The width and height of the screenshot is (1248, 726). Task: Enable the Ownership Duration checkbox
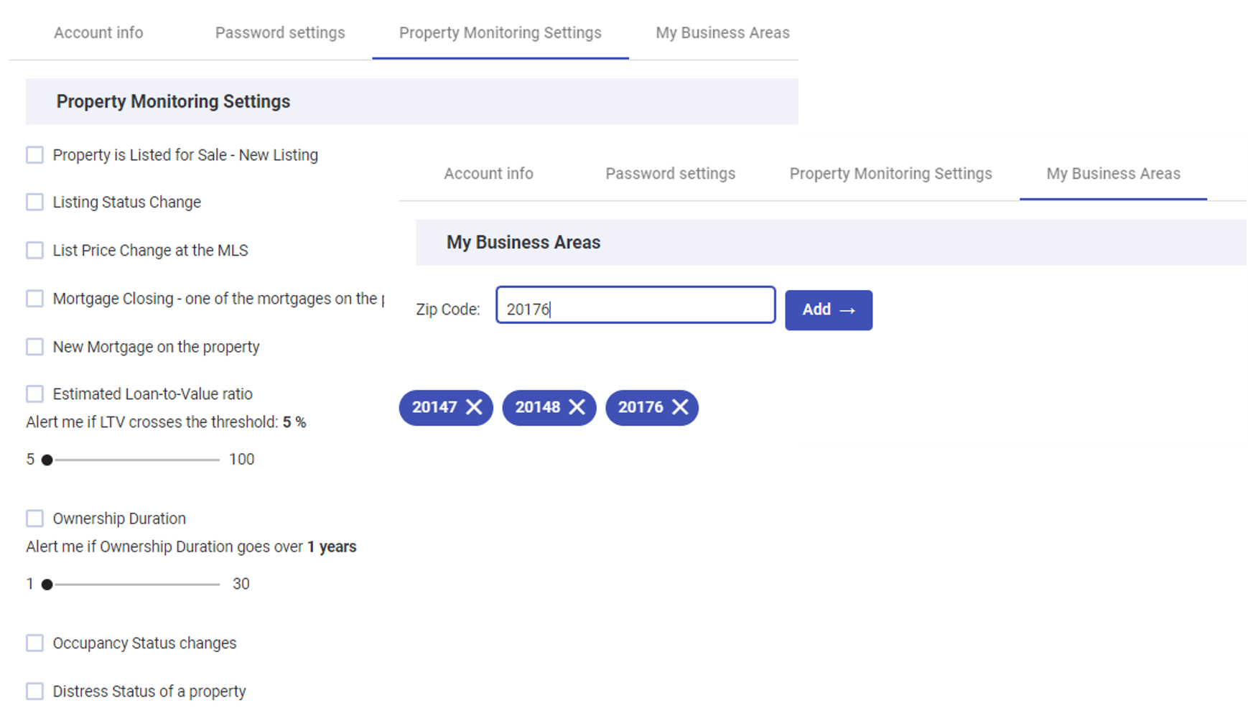pyautogui.click(x=34, y=518)
